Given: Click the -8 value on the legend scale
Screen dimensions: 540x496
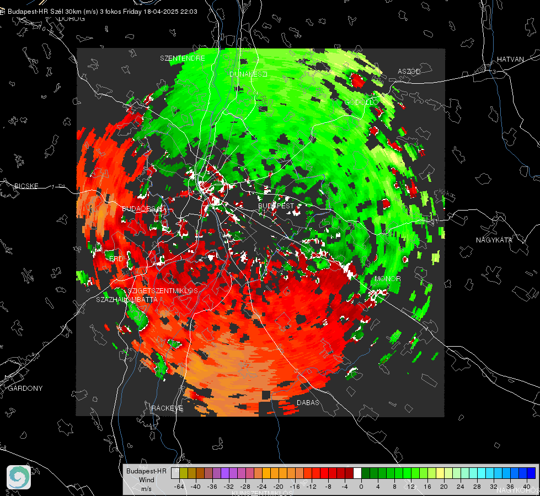Looking at the screenshot, I should pos(328,487).
